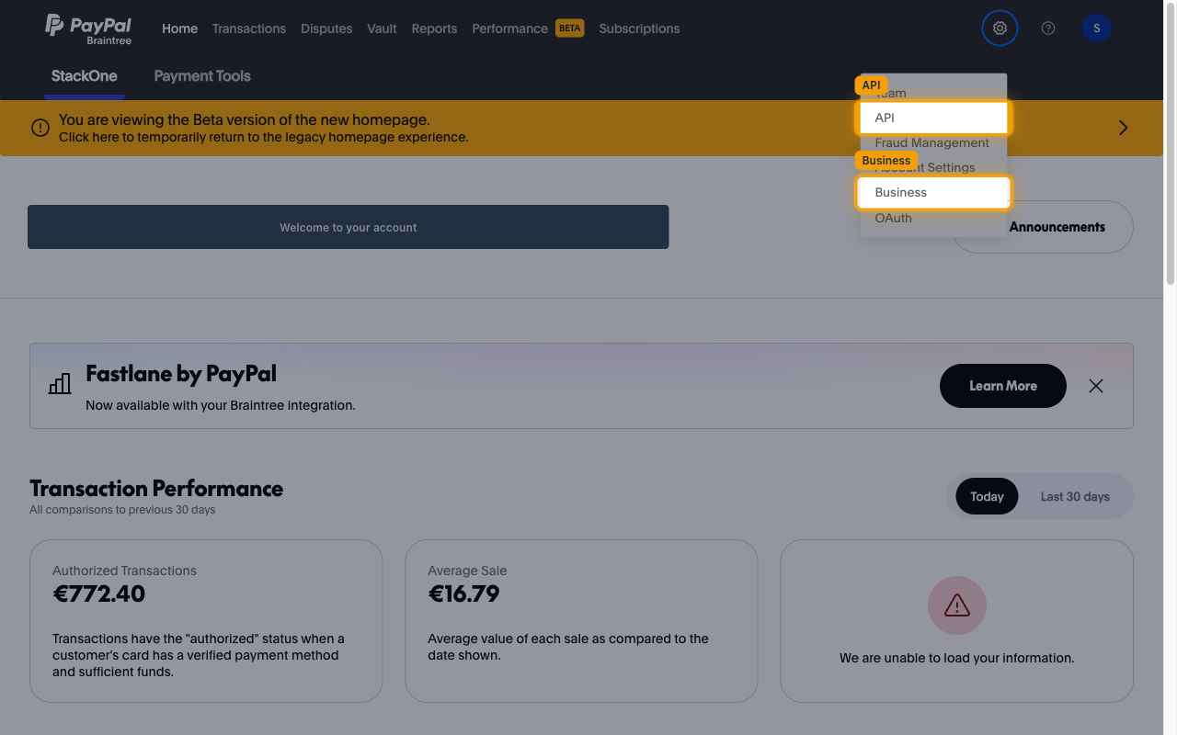Click the PayPal Braintree logo

88,28
